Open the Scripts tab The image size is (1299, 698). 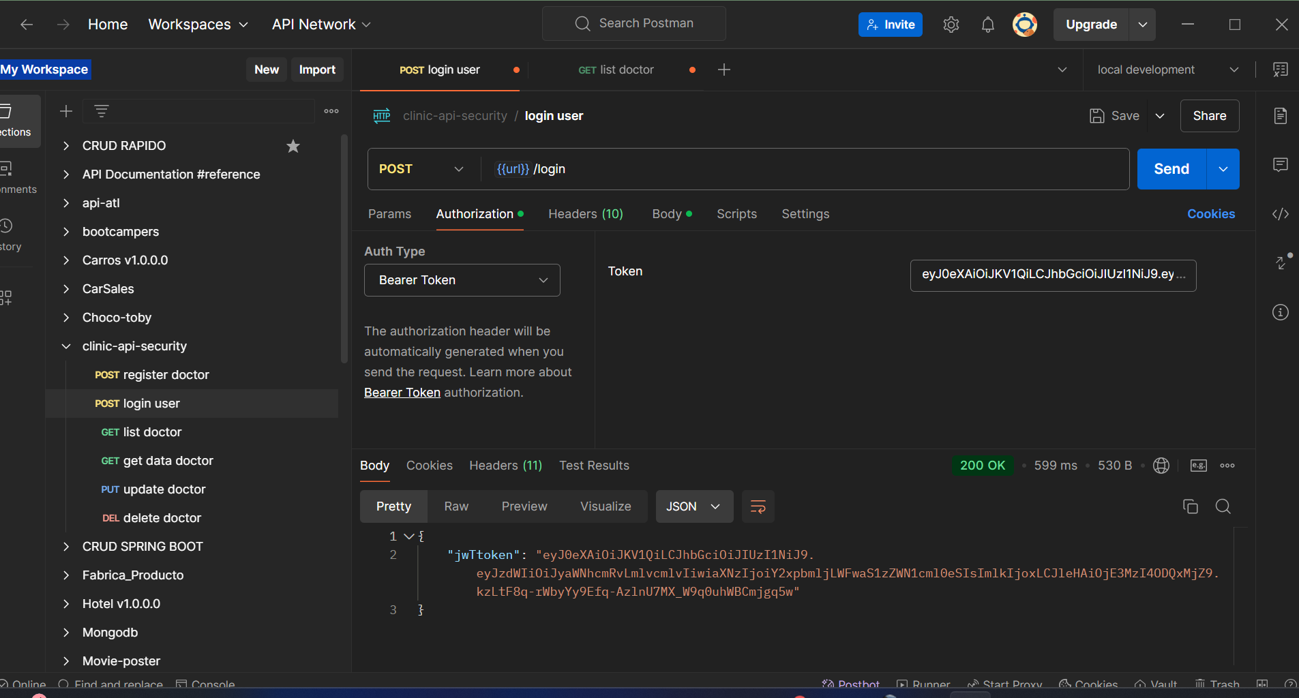tap(736, 214)
